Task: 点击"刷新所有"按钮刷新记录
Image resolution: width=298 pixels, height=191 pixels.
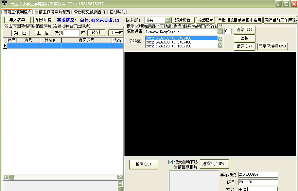Action: coord(44,20)
